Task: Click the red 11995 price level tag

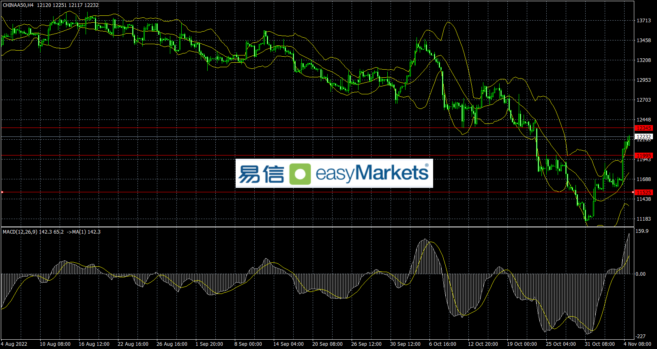Action: tap(644, 155)
